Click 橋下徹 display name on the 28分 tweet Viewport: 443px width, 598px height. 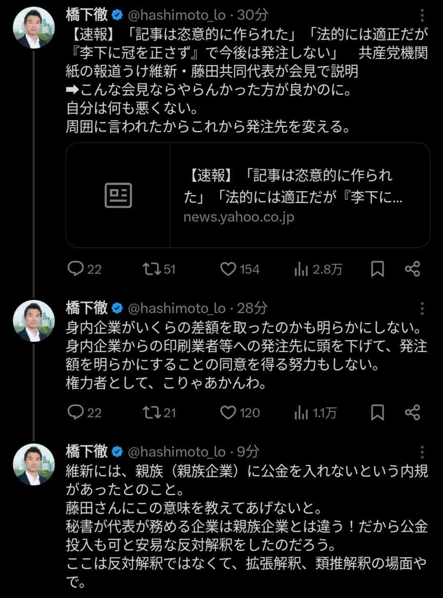point(87,308)
